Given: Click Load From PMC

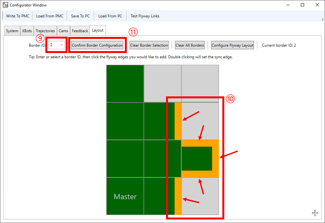Looking at the screenshot, I should pyautogui.click(x=50, y=16).
